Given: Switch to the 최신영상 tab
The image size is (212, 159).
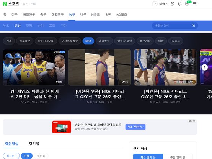Looking at the screenshot, I should pos(11,144).
